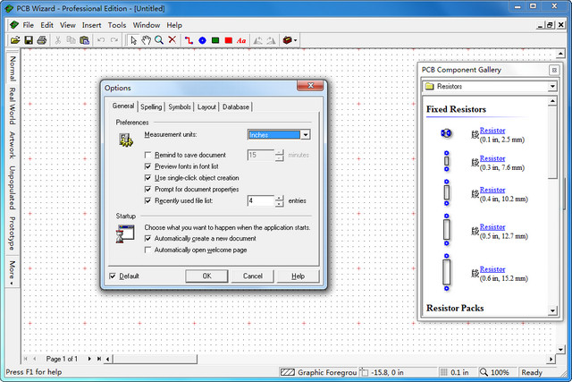
Task: Open the Resistor 0.5 in link
Action: coord(492,227)
